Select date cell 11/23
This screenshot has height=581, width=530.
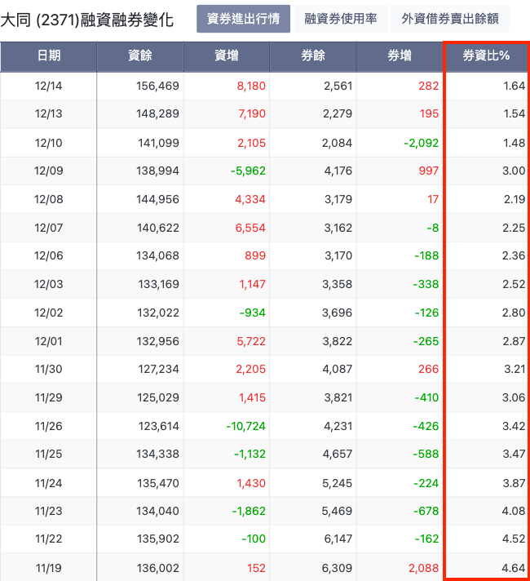pos(49,511)
